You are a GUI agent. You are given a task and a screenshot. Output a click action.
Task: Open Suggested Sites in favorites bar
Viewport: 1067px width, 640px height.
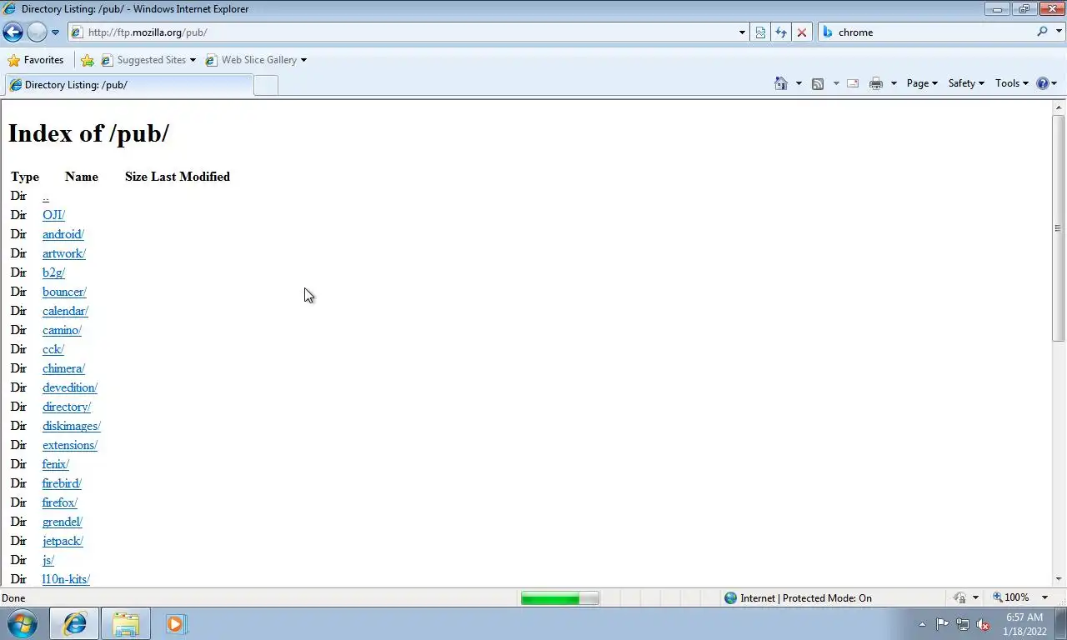click(148, 60)
